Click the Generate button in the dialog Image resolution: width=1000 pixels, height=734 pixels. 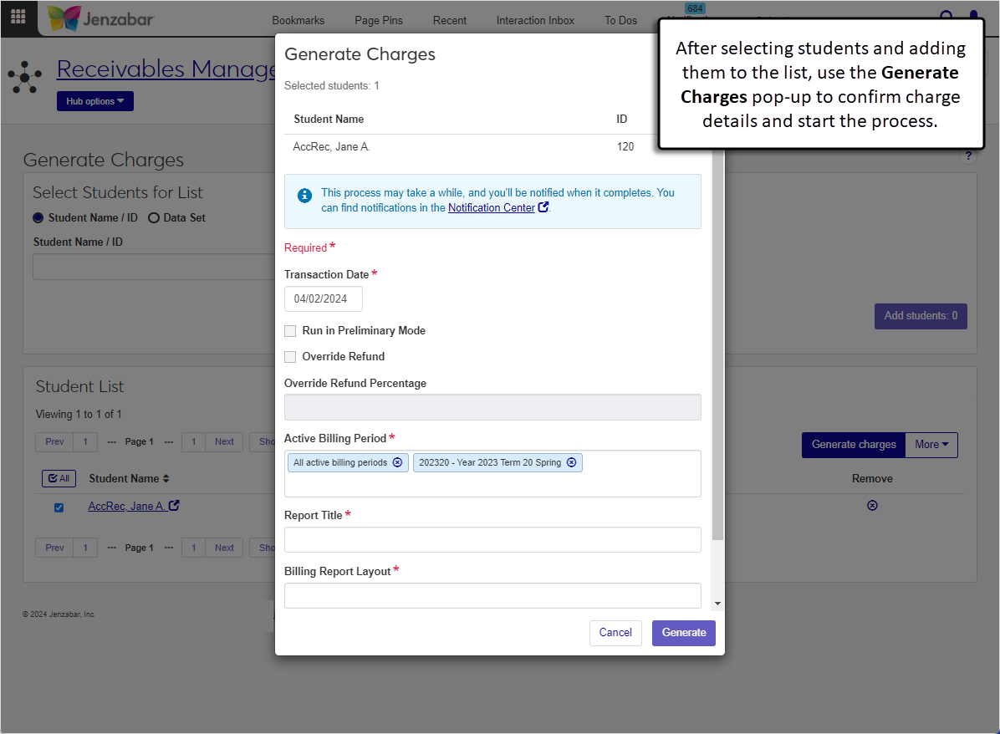point(683,633)
